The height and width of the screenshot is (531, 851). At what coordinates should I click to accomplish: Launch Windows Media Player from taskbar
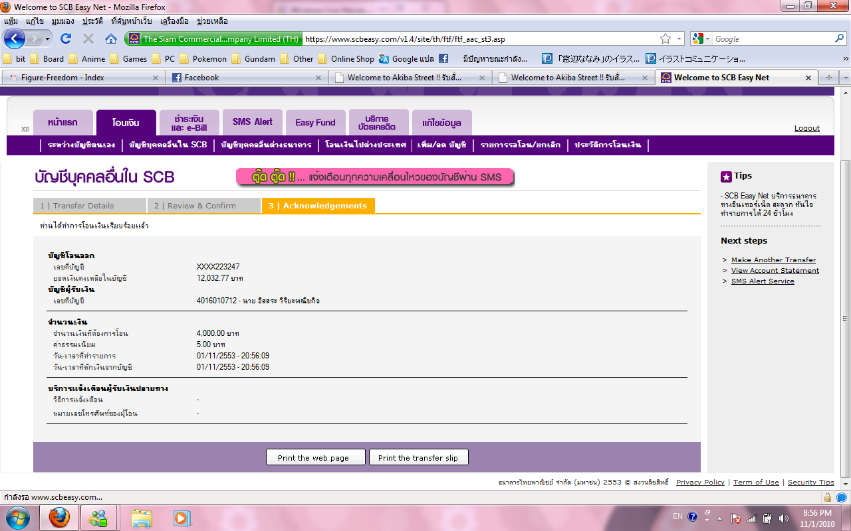coord(181,517)
